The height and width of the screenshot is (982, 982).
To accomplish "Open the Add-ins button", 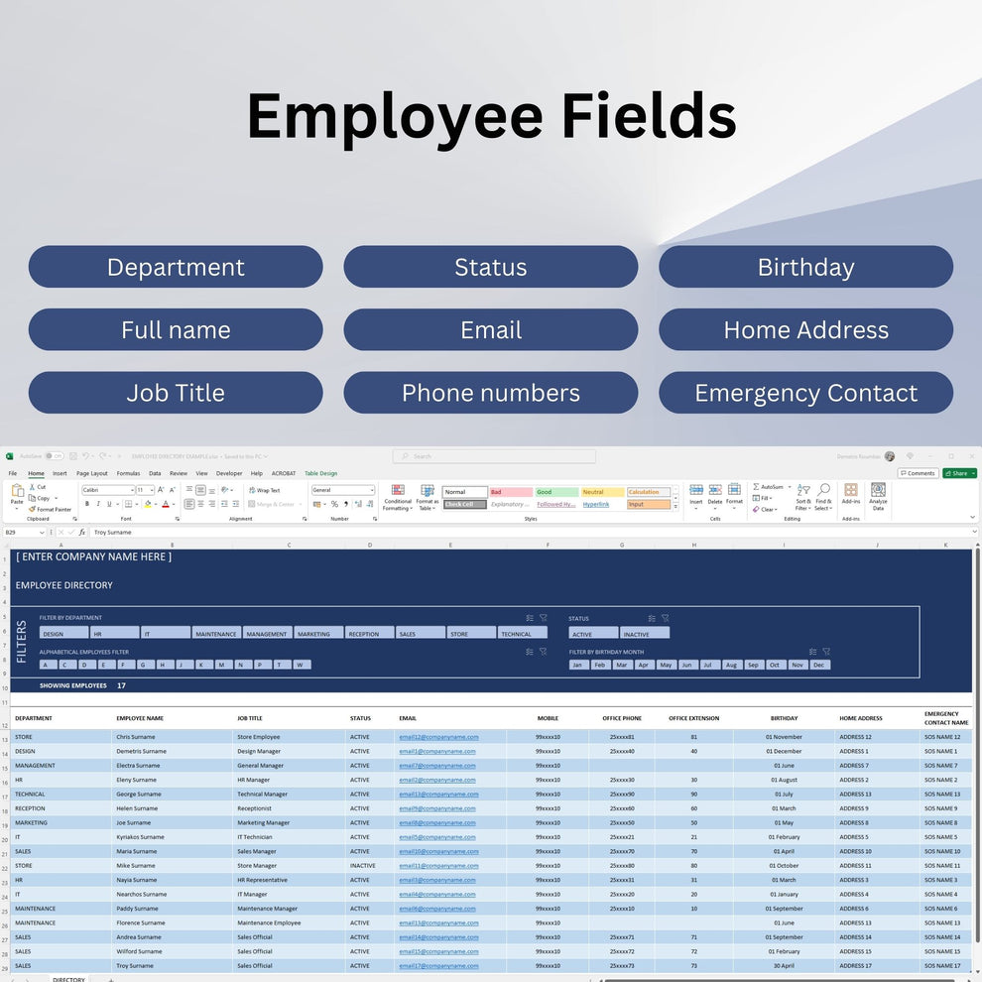I will 850,494.
